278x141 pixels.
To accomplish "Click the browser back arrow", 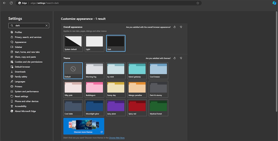I will coord(4,3).
